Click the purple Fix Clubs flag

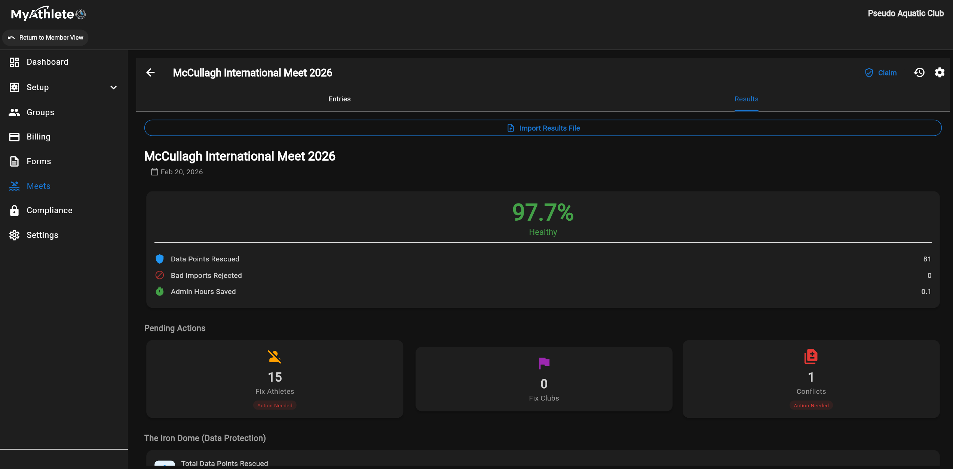click(544, 363)
